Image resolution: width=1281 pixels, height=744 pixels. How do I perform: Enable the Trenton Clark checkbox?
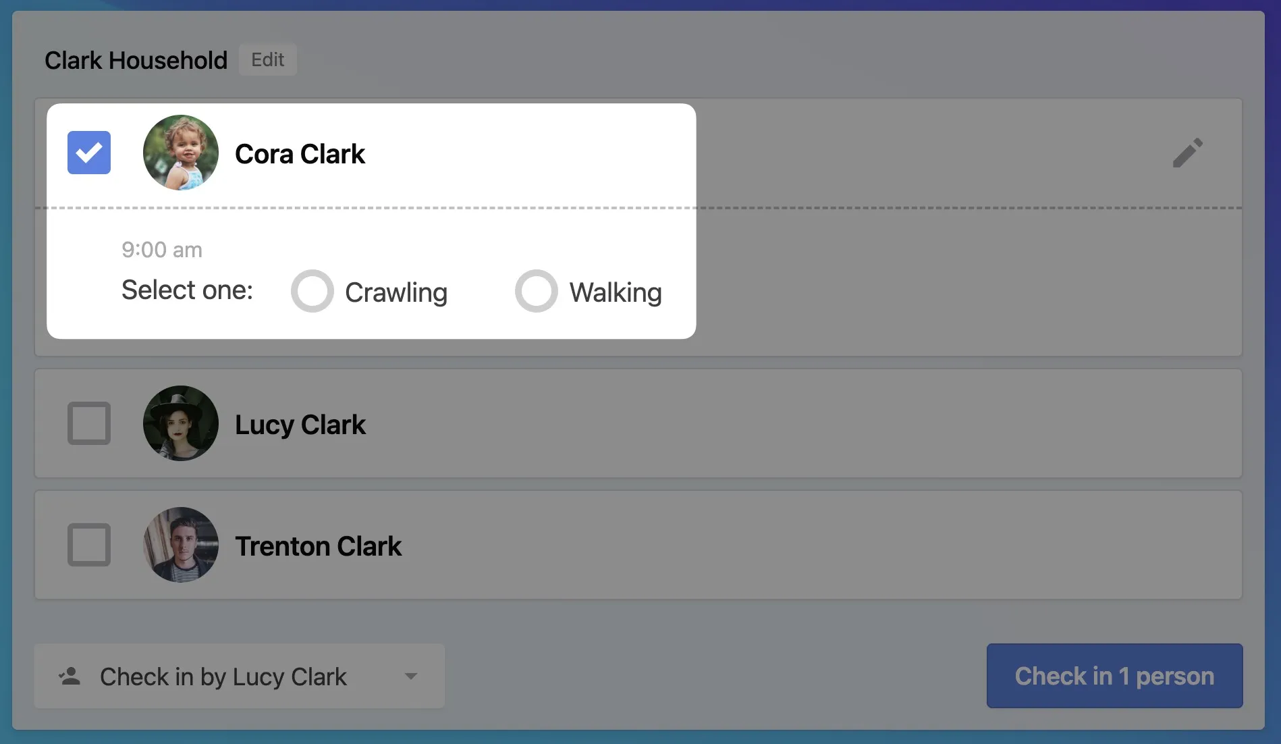point(89,545)
